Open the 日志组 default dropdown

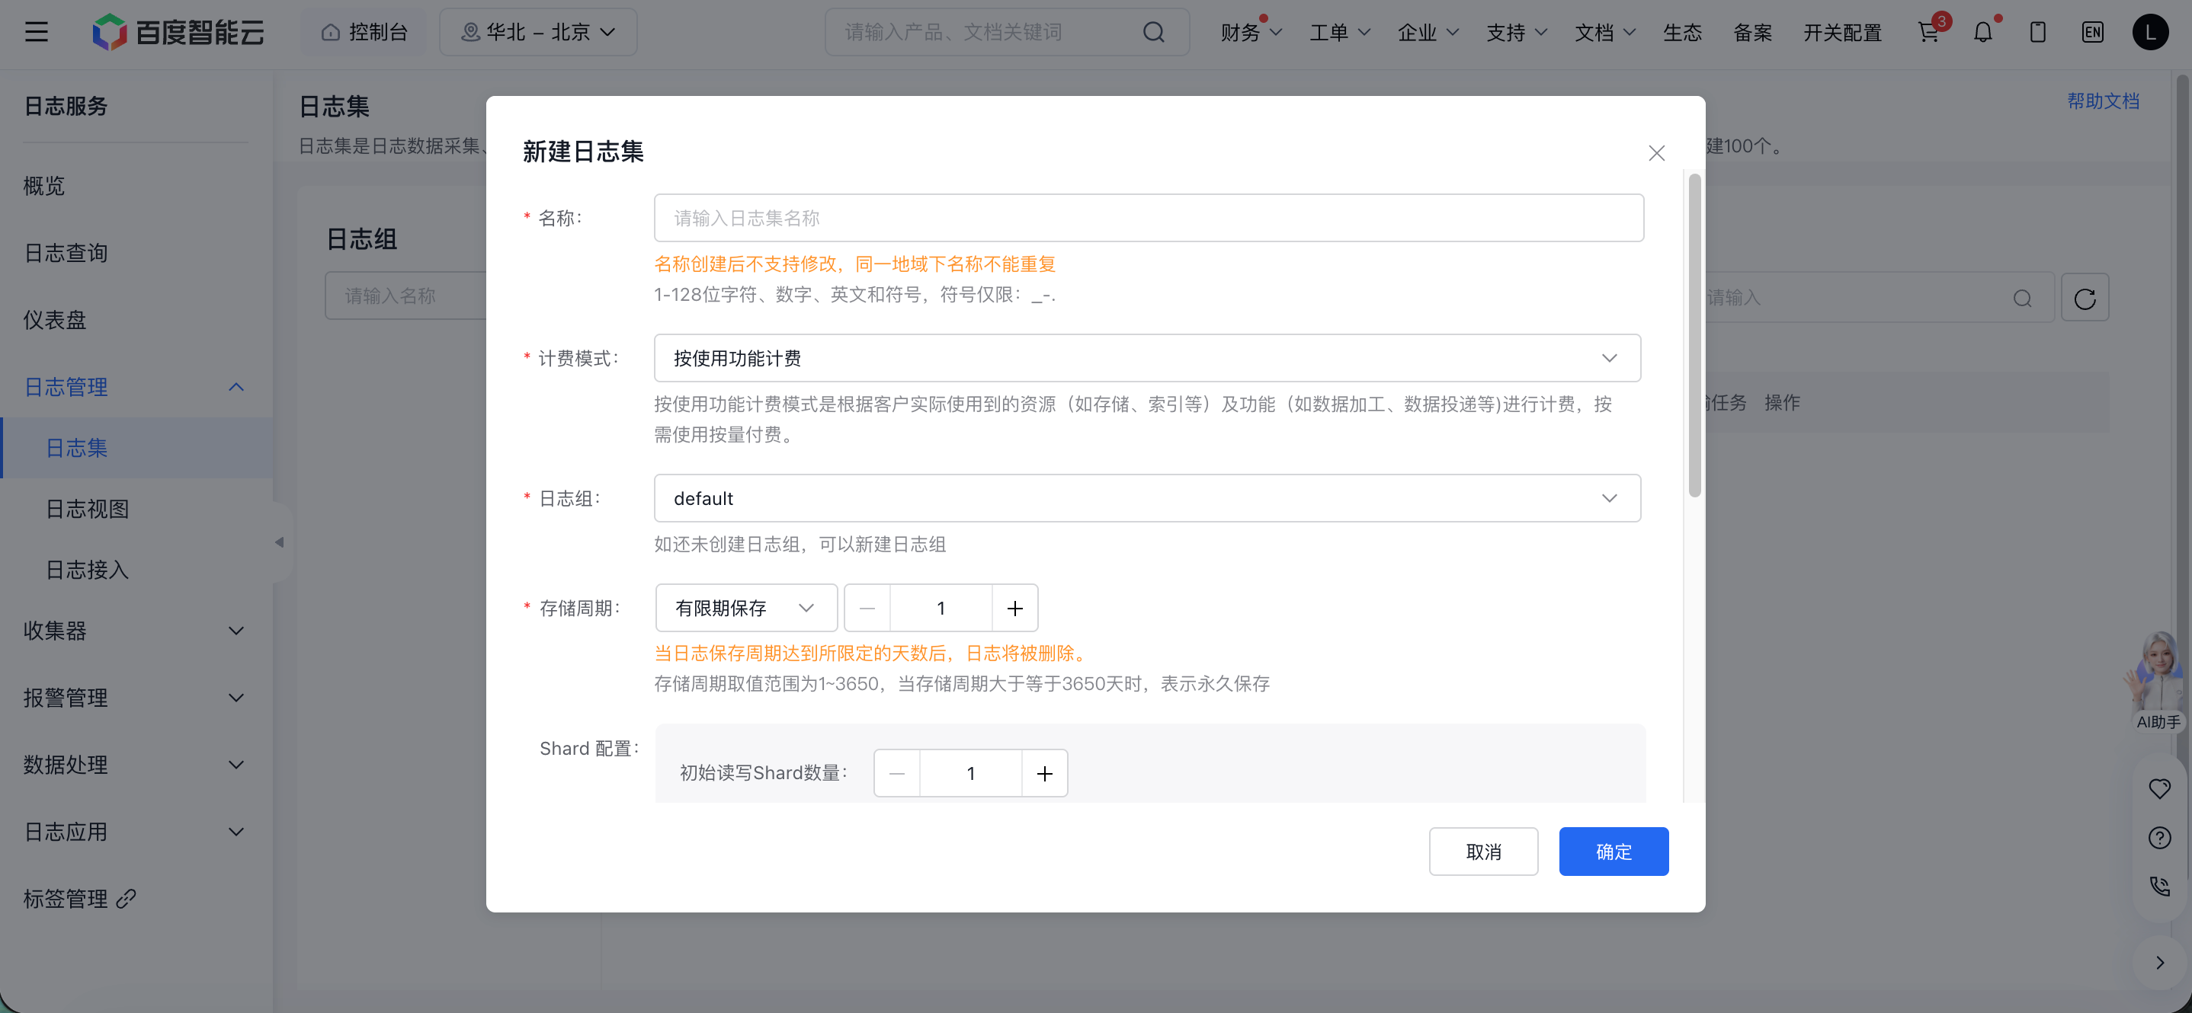pos(1147,498)
